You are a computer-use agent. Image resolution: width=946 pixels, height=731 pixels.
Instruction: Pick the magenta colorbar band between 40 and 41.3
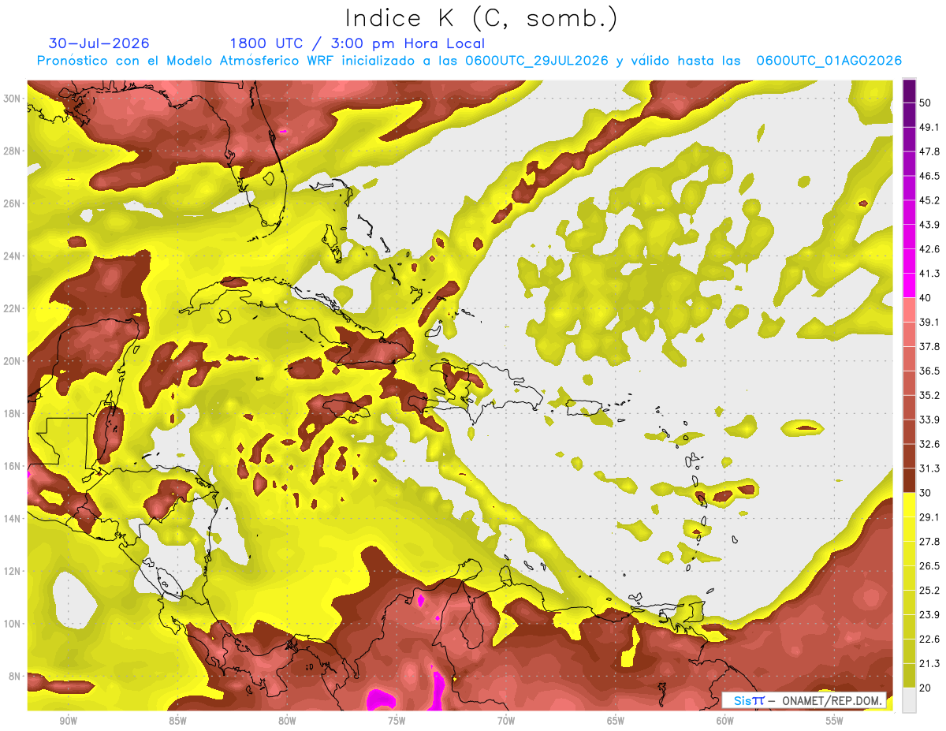click(909, 285)
